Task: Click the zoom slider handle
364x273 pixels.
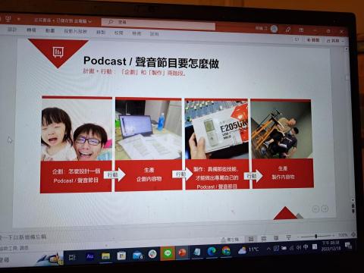Action: pos(315,237)
